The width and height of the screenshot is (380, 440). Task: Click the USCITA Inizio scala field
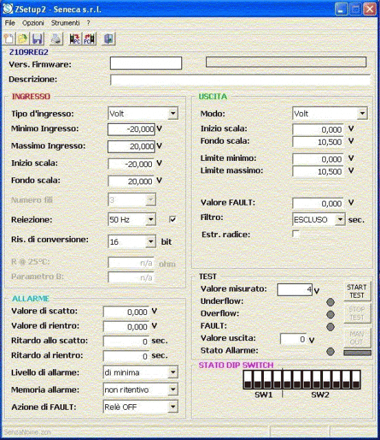pos(318,129)
